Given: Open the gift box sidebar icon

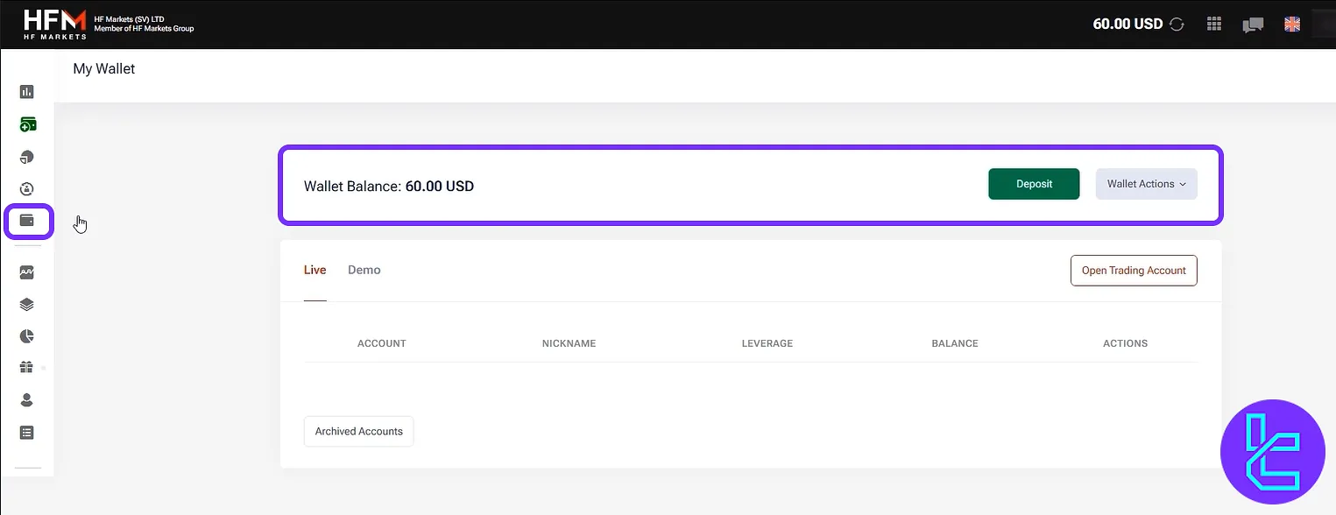Looking at the screenshot, I should pyautogui.click(x=26, y=367).
